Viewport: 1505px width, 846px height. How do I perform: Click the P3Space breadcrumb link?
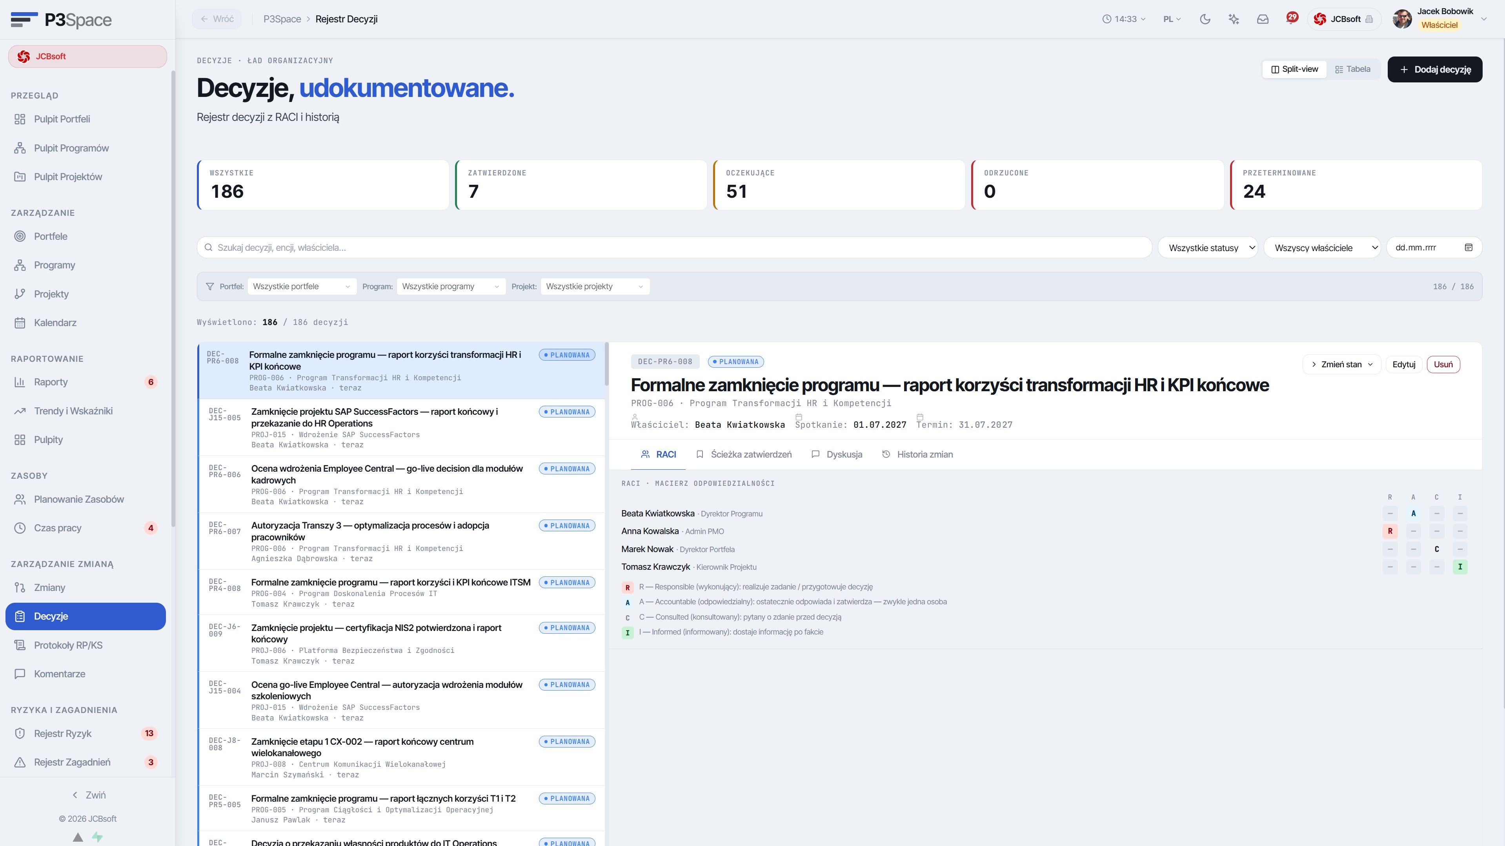pyautogui.click(x=282, y=19)
